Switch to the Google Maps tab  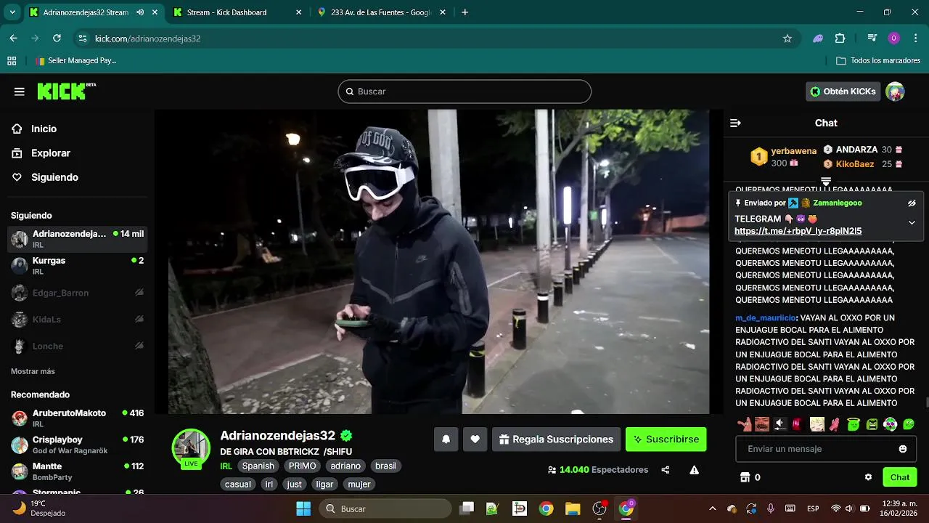pyautogui.click(x=382, y=12)
